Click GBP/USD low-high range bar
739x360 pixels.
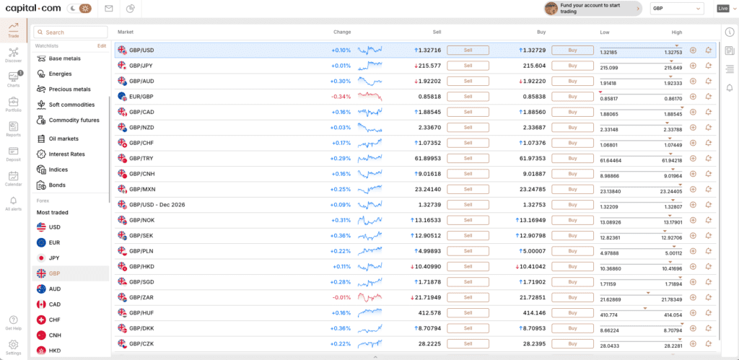[x=641, y=51]
